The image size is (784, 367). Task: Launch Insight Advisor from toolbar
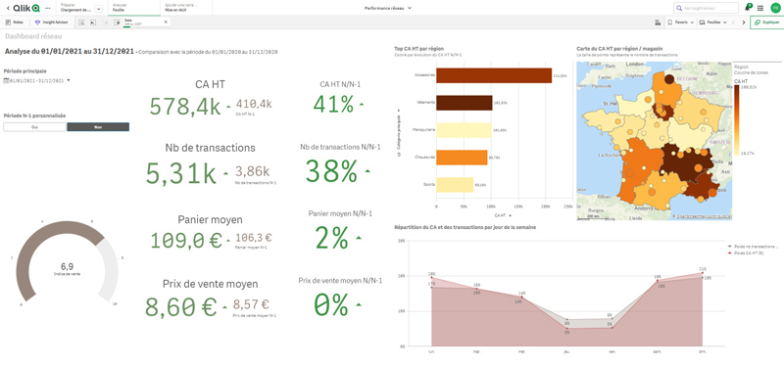[52, 23]
